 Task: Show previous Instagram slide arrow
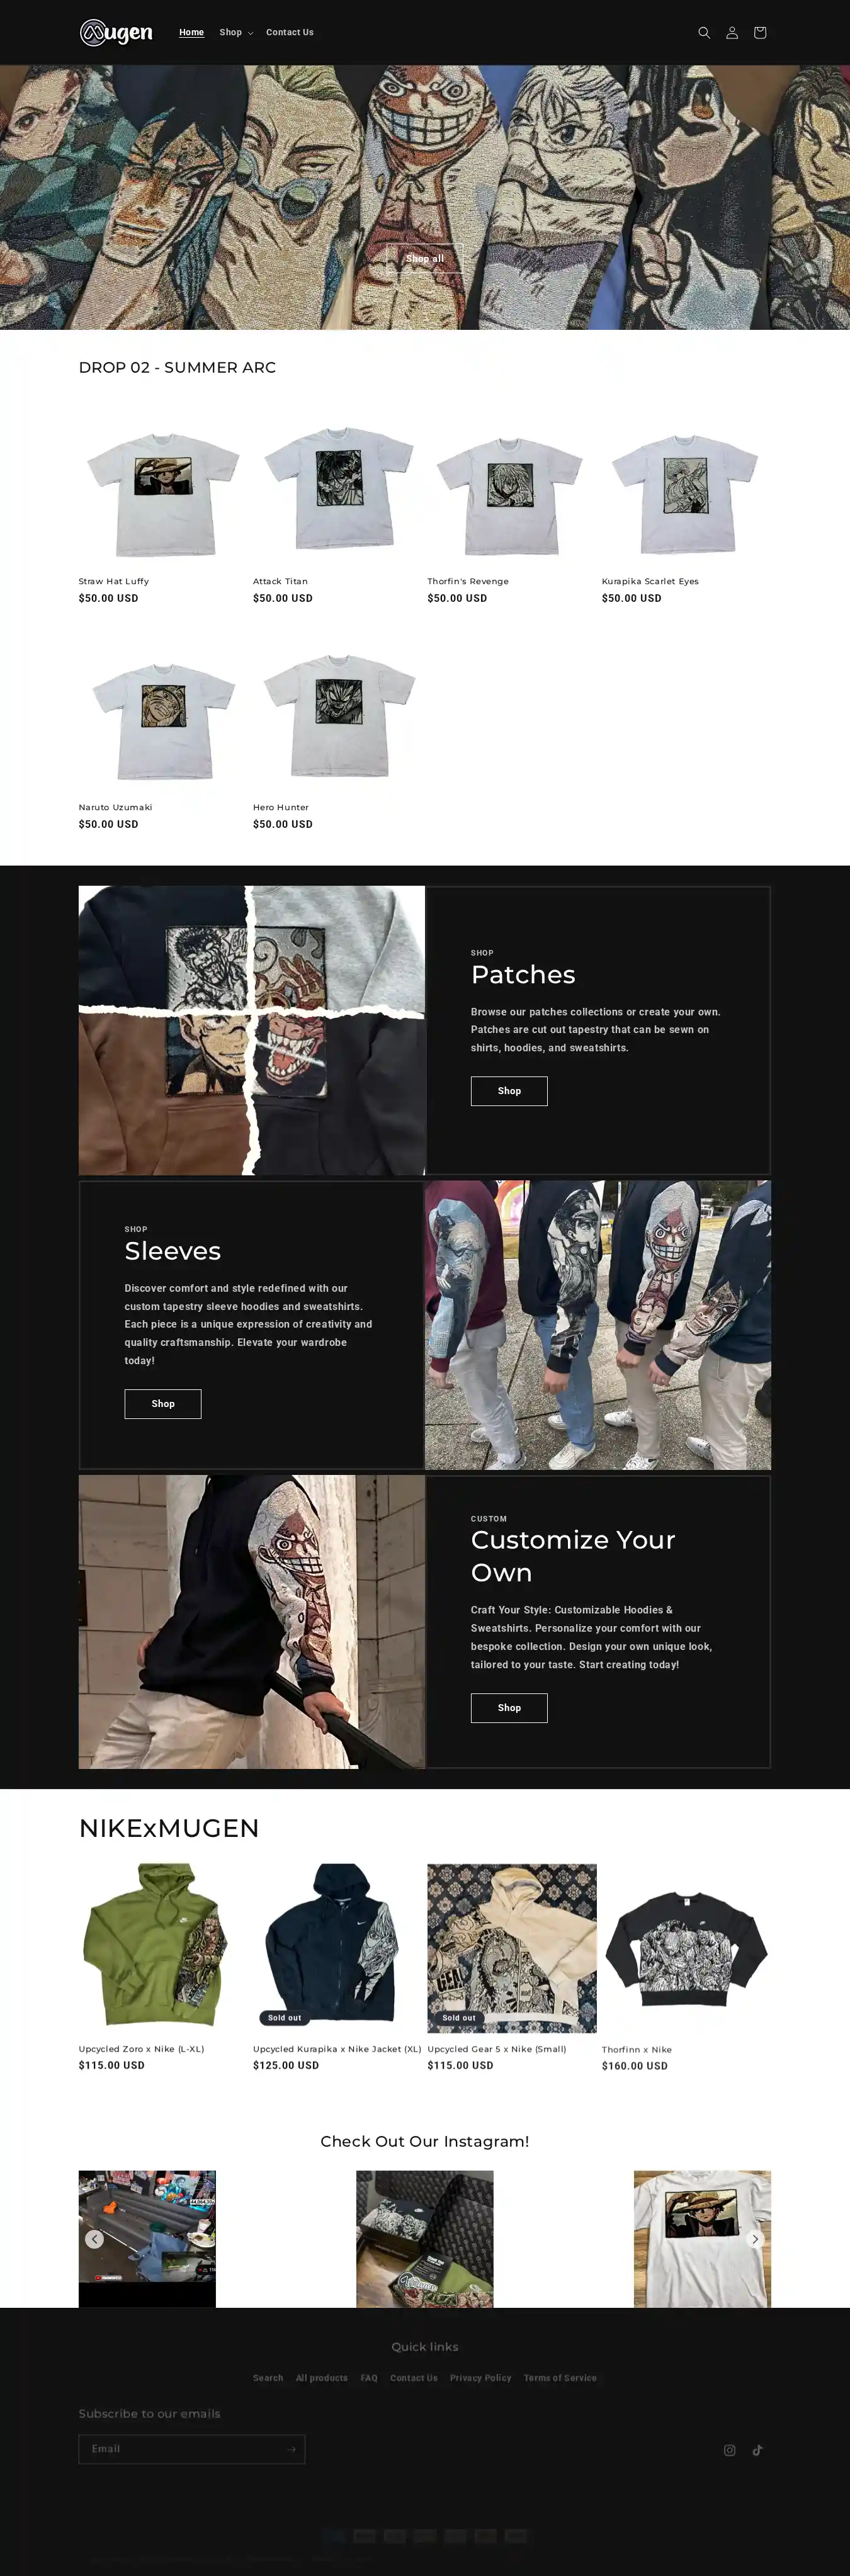(94, 2239)
